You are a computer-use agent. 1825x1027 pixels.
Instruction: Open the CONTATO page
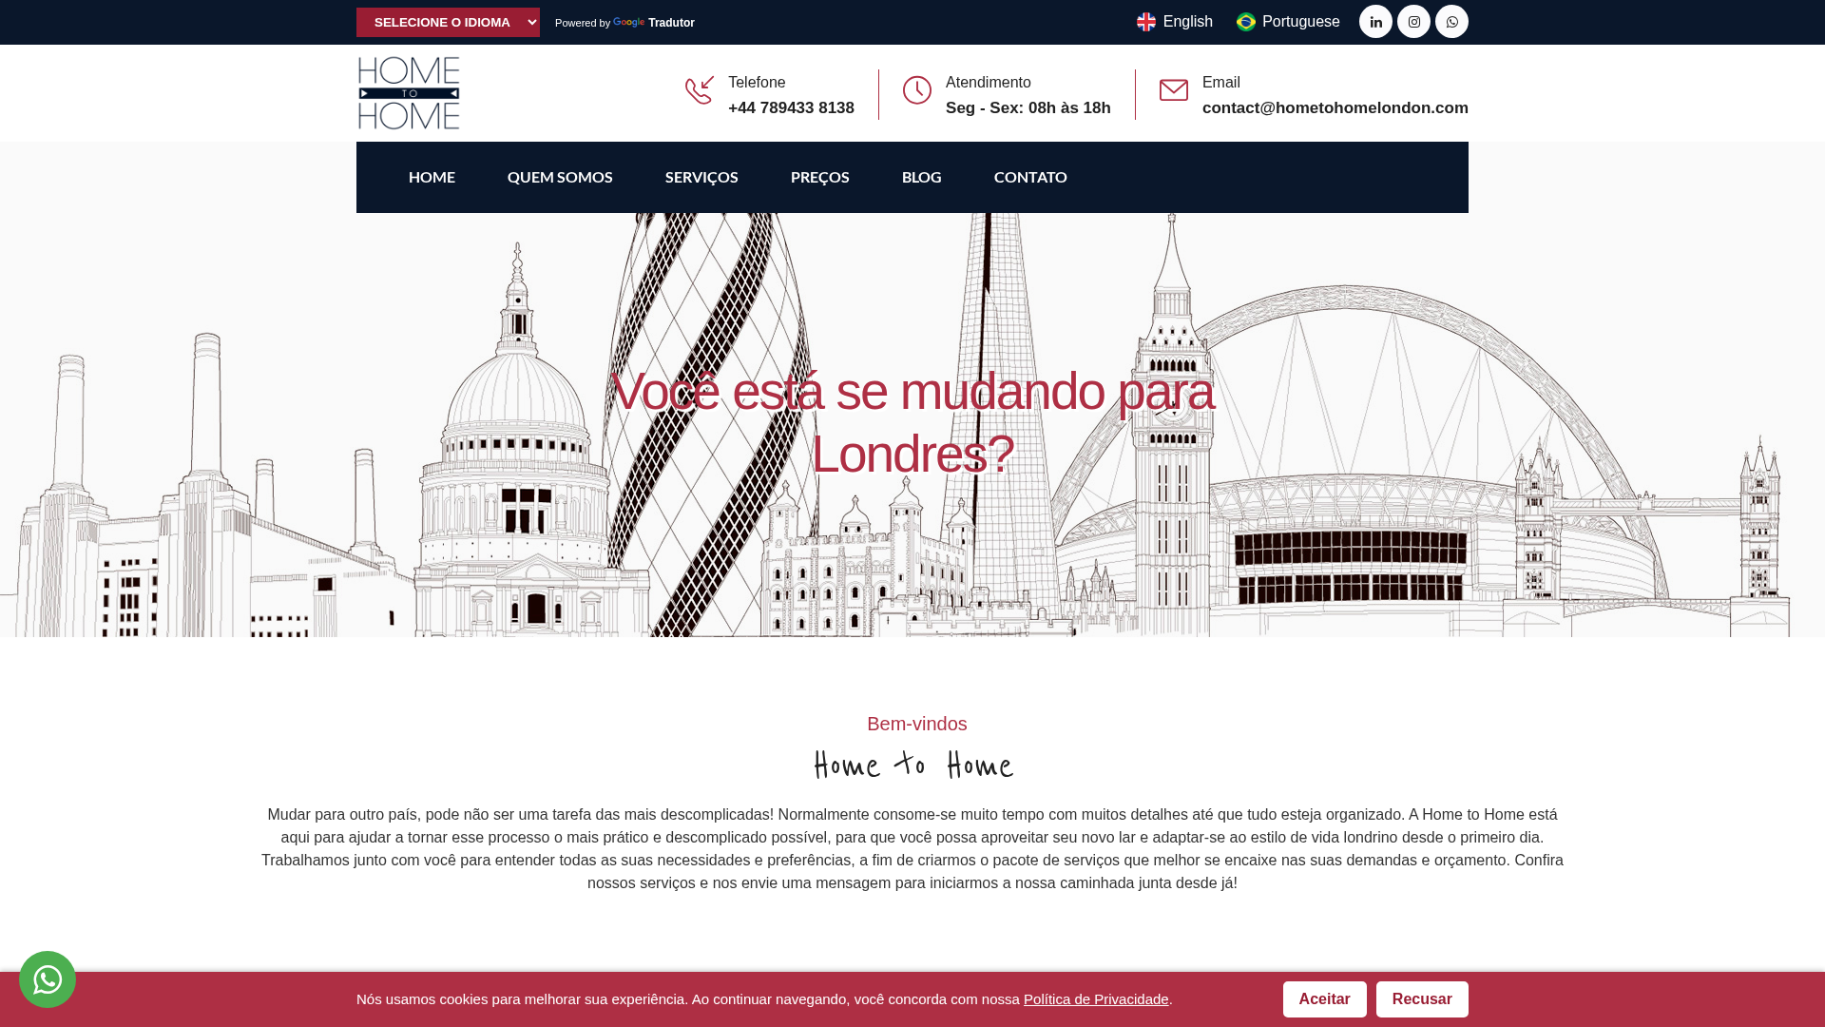click(x=1030, y=177)
